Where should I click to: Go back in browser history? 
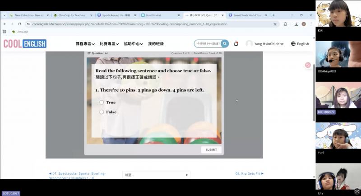click(5, 24)
